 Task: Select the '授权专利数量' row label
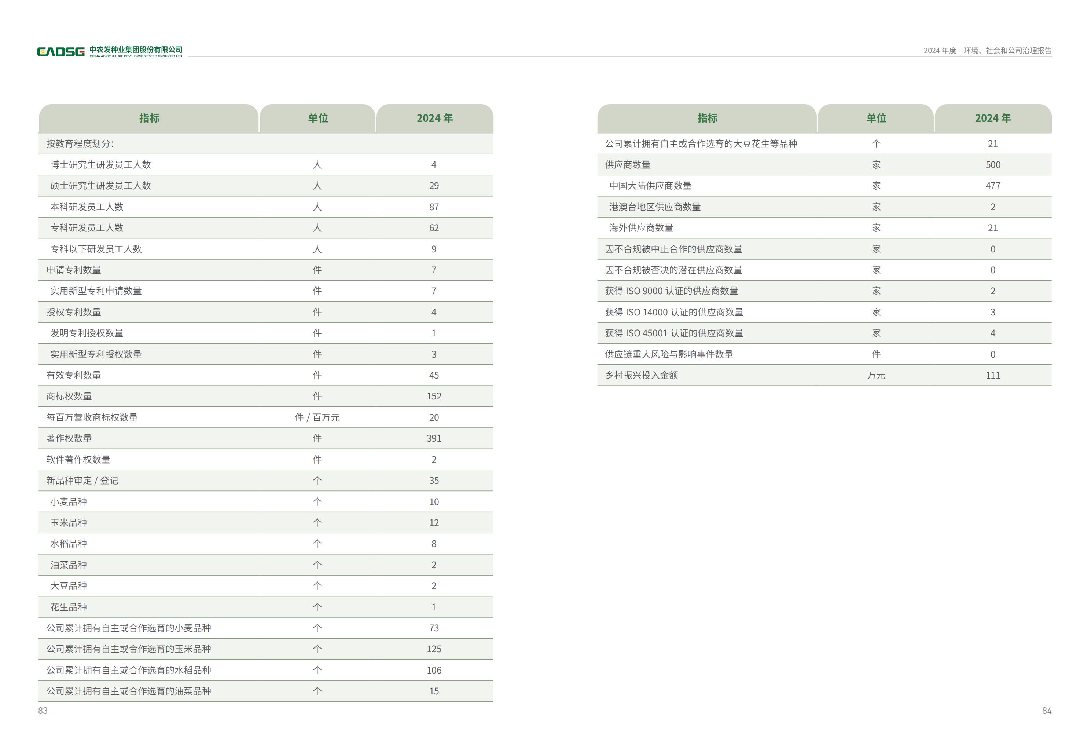(73, 312)
